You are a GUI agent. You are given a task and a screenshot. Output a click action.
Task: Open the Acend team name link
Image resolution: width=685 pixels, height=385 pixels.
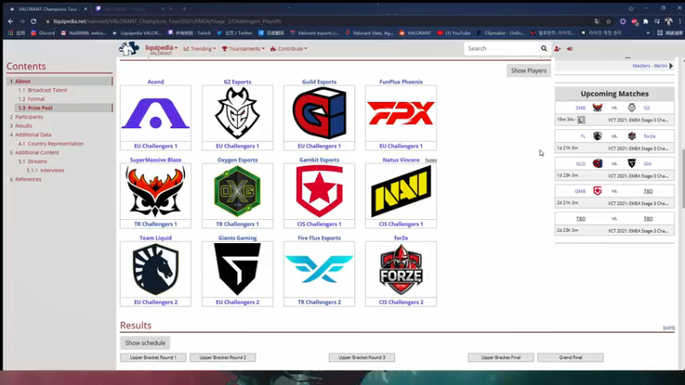(156, 81)
